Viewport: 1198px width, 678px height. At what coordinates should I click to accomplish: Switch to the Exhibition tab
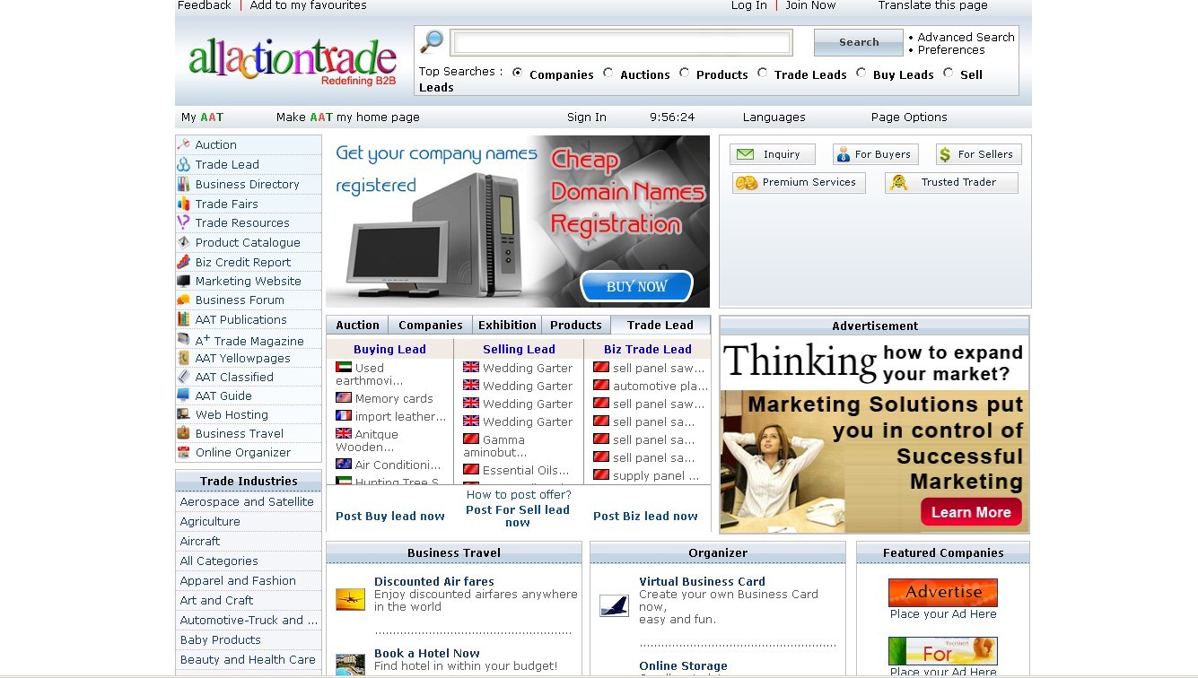pyautogui.click(x=507, y=325)
